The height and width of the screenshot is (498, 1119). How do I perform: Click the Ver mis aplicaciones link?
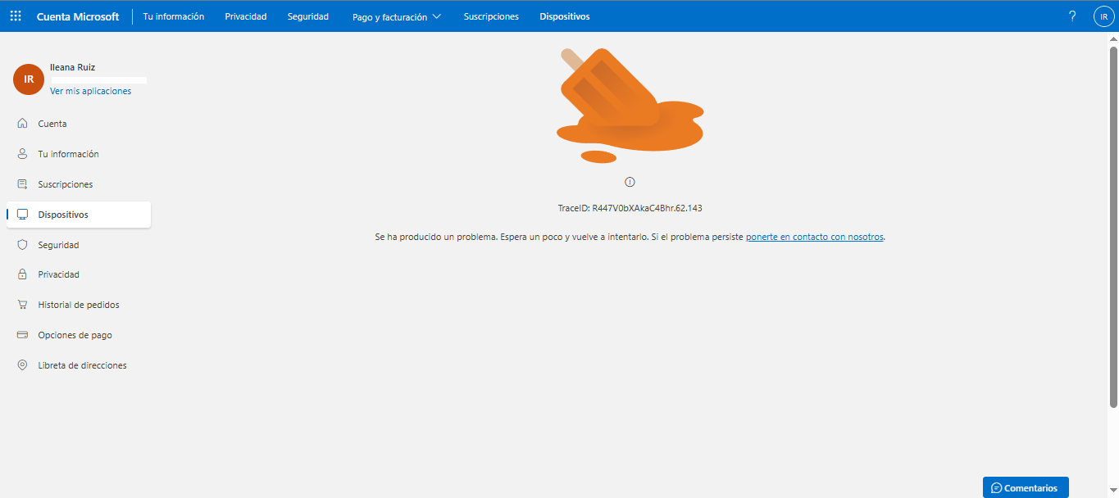[90, 90]
